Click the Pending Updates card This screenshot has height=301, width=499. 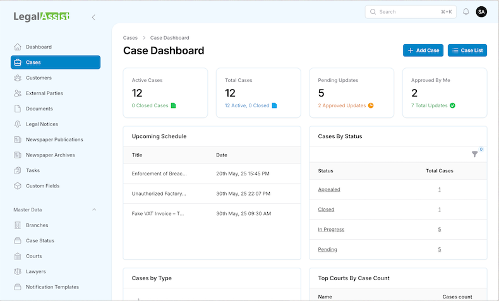click(352, 93)
